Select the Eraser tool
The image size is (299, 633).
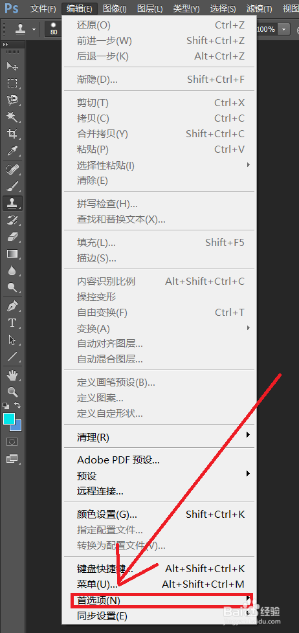(12, 237)
